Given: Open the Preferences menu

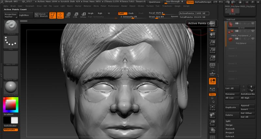Looking at the screenshot, I should point(113,6).
